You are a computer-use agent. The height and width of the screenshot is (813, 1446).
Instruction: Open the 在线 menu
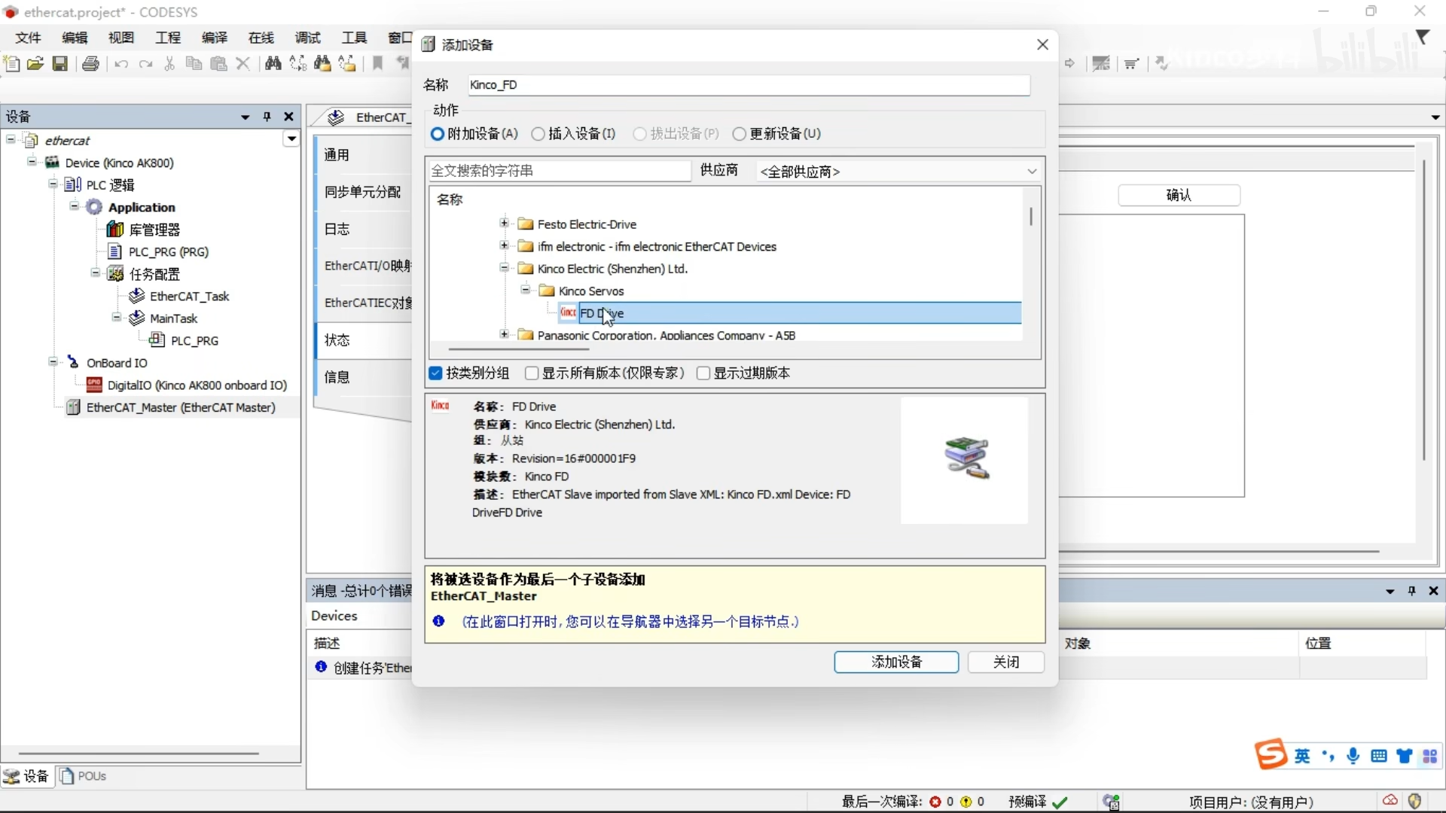click(261, 38)
